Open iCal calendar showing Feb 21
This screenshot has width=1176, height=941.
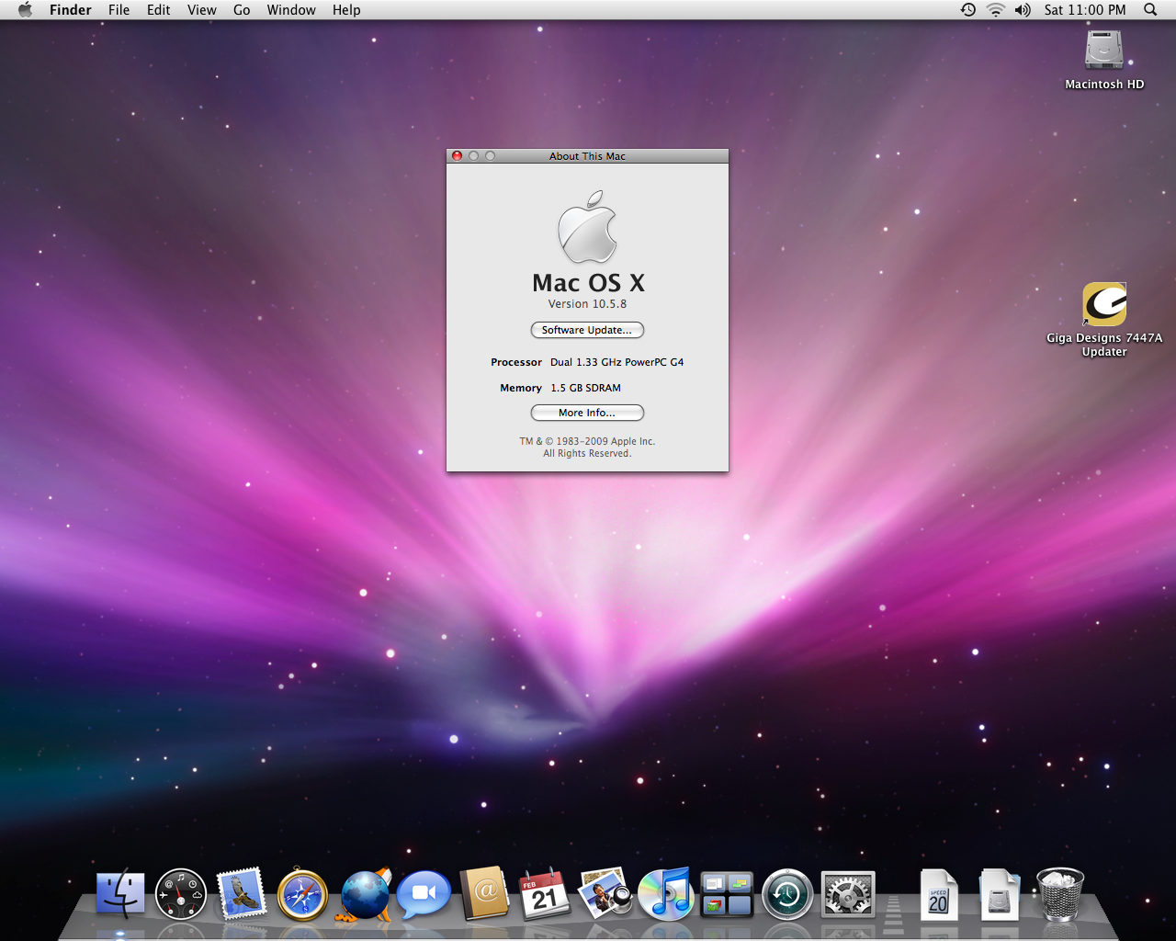tap(545, 894)
